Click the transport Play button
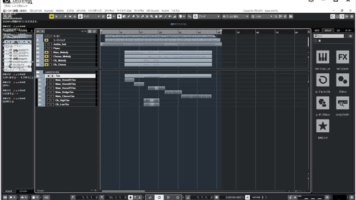Screen dimensions: 356x200 (168, 197)
